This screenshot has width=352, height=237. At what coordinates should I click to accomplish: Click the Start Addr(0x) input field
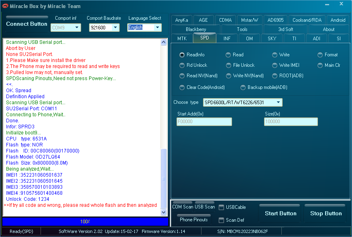tap(204, 122)
